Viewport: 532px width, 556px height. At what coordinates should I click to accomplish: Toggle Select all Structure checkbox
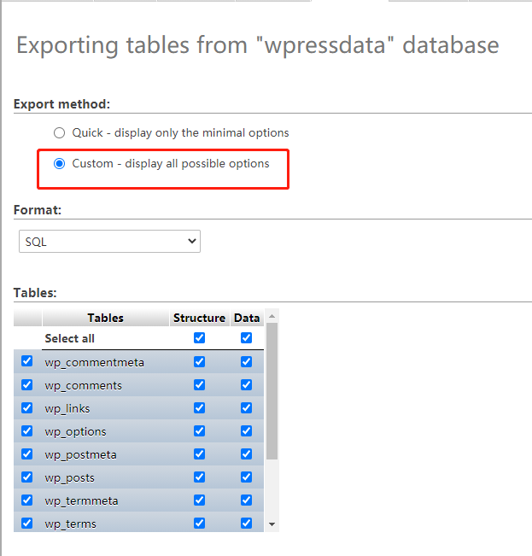199,338
